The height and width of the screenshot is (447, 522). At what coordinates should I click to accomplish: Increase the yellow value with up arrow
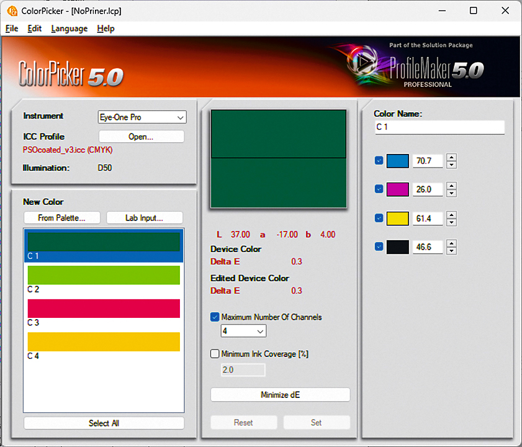point(451,215)
